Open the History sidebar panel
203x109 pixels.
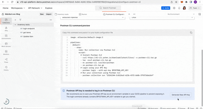click(6, 68)
